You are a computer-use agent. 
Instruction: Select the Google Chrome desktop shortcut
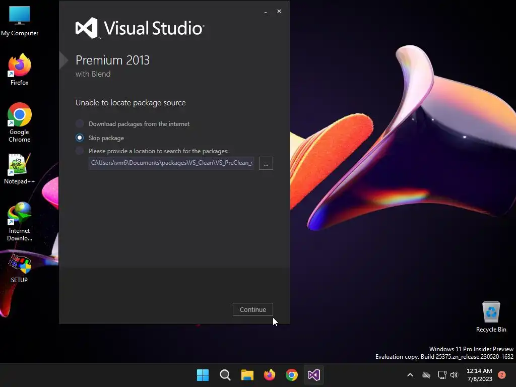click(20, 122)
